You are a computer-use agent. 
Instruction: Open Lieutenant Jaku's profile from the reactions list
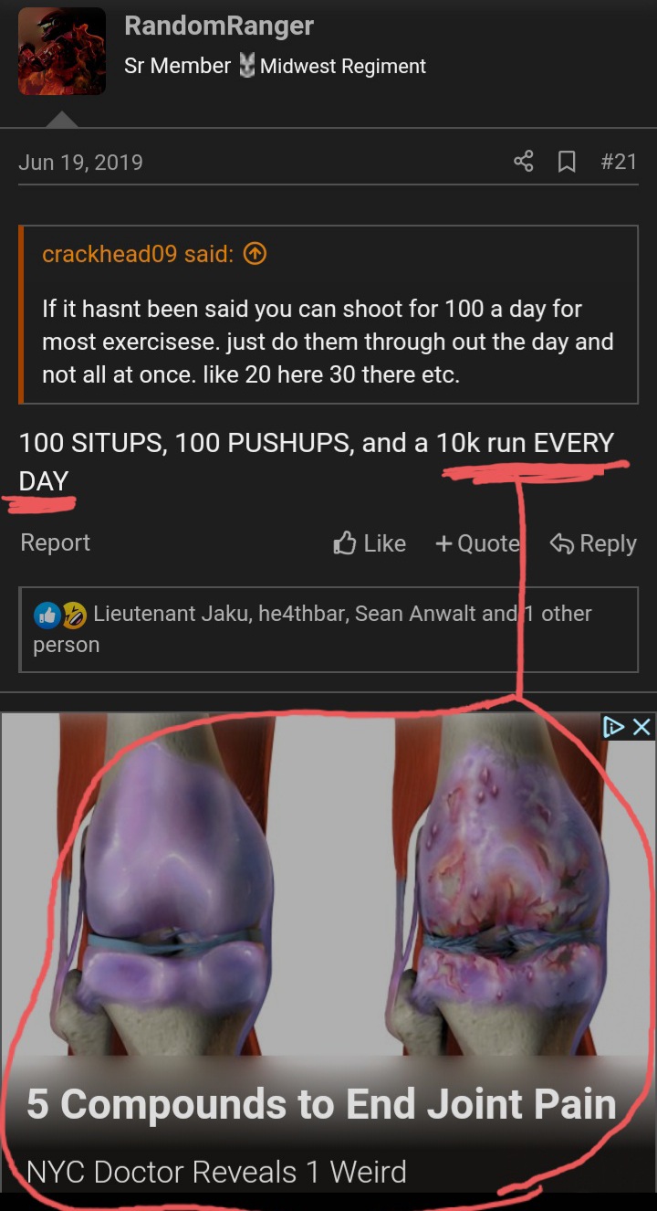pyautogui.click(x=171, y=614)
